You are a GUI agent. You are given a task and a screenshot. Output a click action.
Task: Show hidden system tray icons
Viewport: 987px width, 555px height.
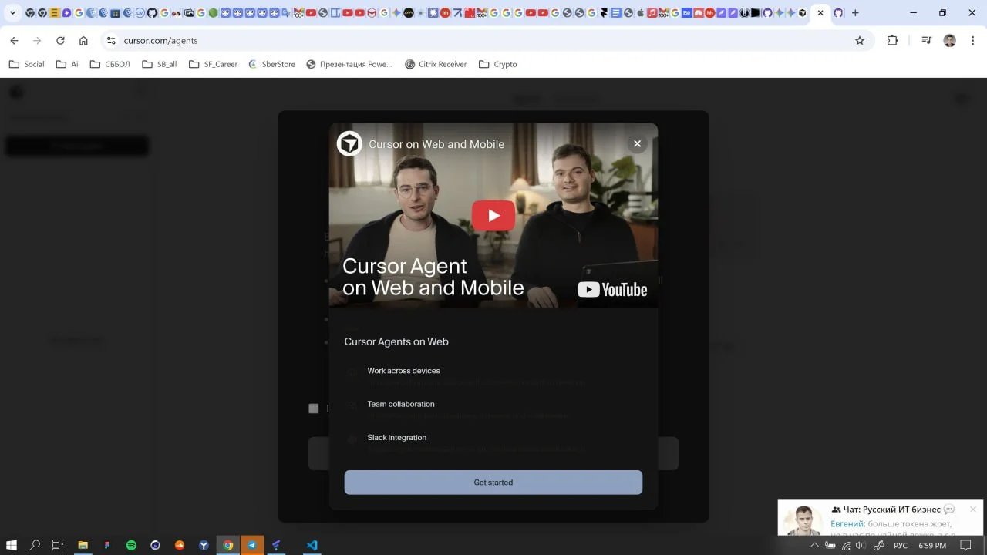(x=814, y=545)
